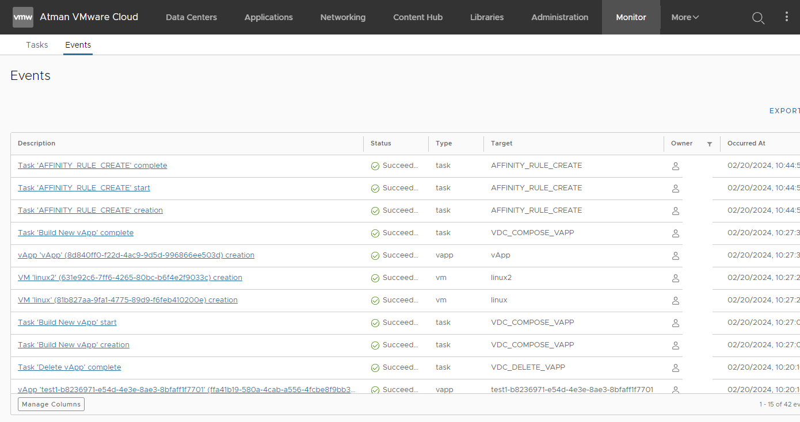The image size is (800, 422).
Task: Click the VMware logo icon
Action: point(23,17)
